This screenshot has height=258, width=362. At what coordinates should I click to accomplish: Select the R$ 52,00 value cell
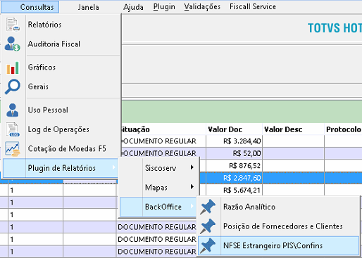click(234, 153)
